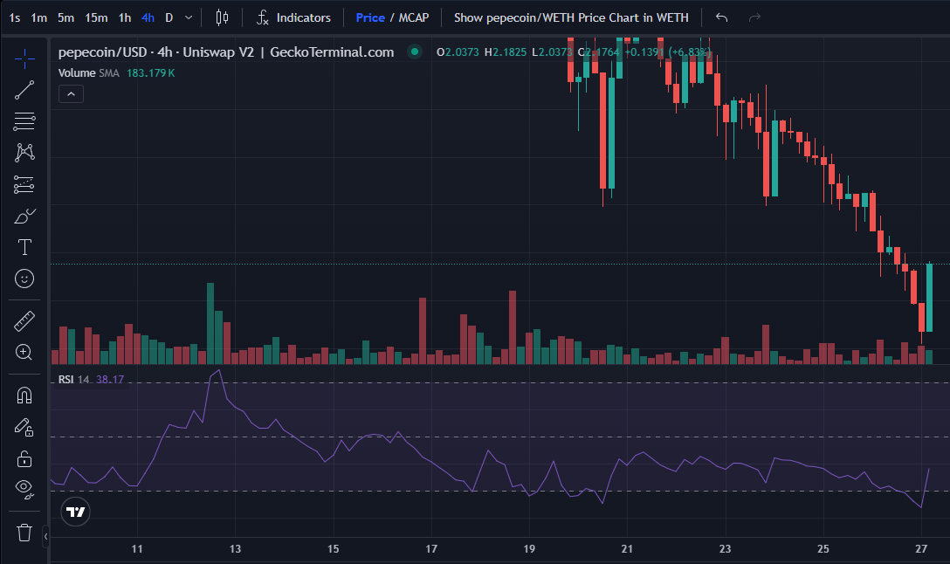The width and height of the screenshot is (950, 564).
Task: Switch to the 5m timeframe
Action: pos(65,17)
